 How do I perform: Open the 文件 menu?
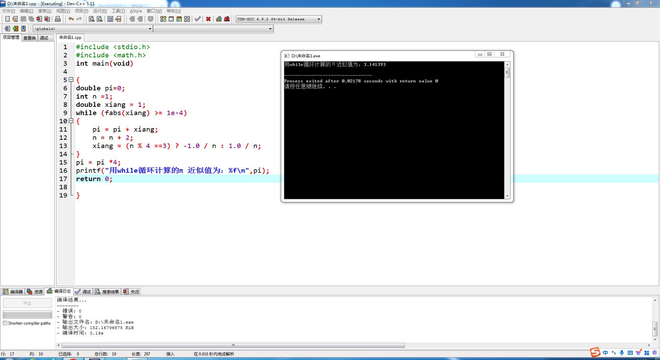pos(9,11)
